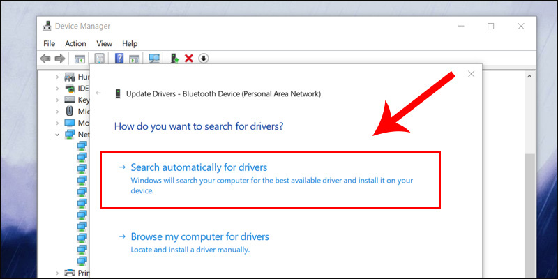Click the red X Uninstall device icon
Viewport: 558px width, 279px height.
click(x=188, y=59)
